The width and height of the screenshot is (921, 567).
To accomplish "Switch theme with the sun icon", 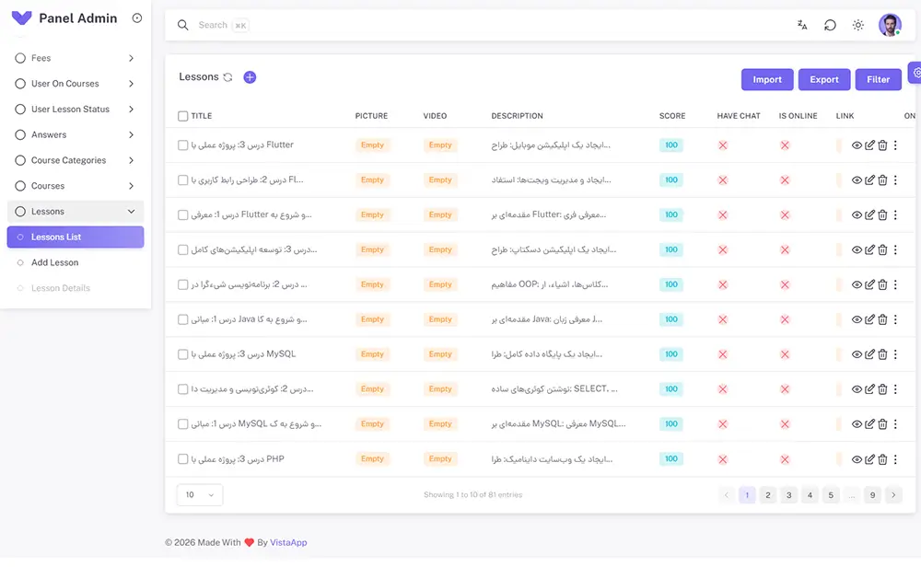I will (x=858, y=25).
